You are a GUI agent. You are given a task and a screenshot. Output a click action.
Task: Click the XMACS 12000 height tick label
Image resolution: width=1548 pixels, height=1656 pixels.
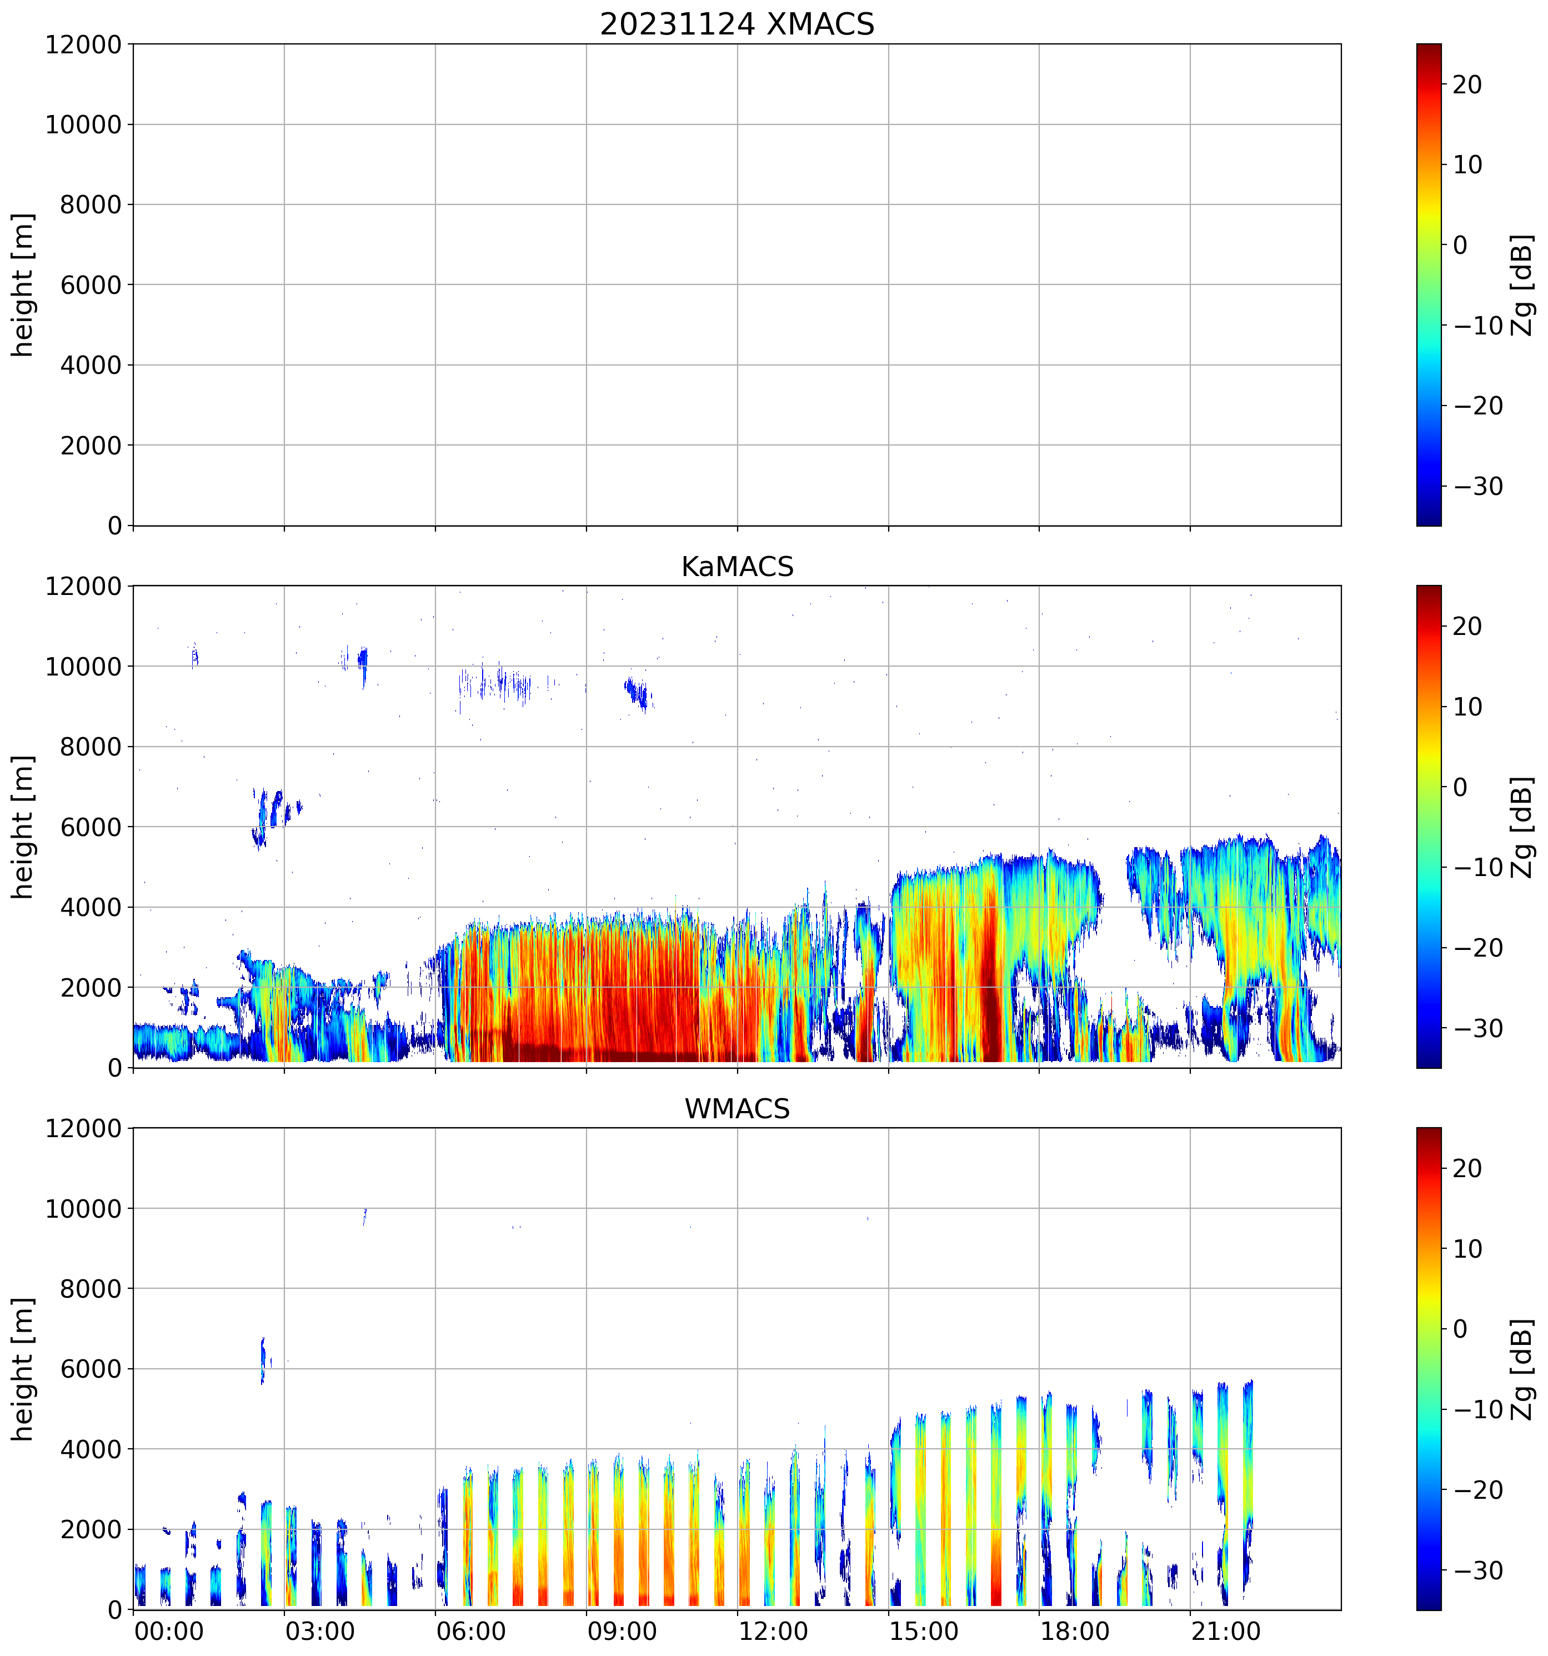click(83, 44)
